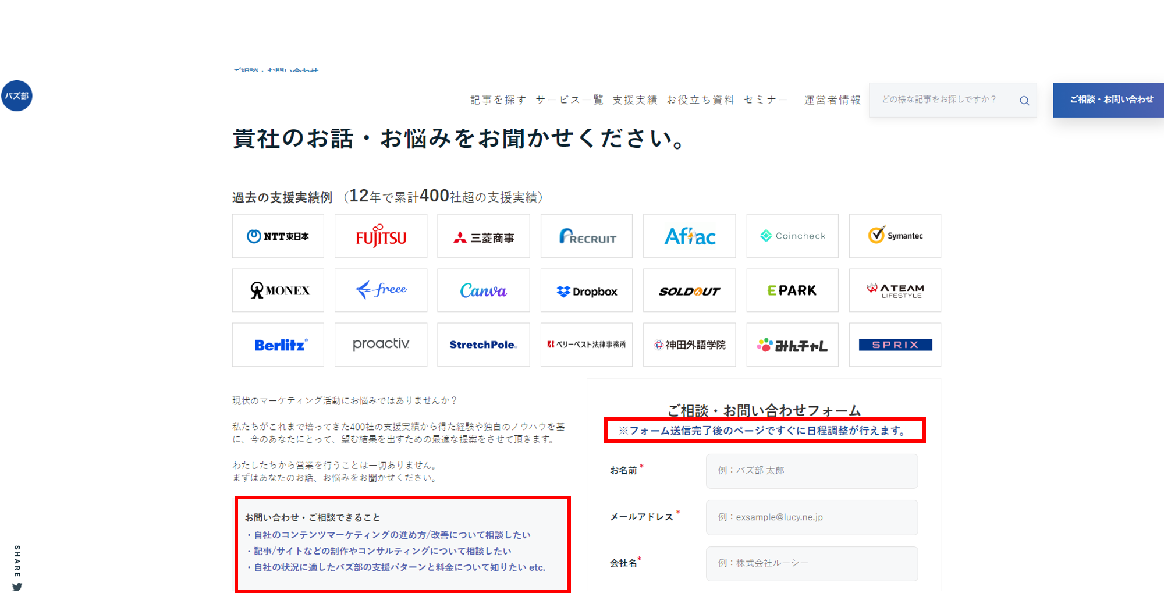Click the 自社のコンテンツマーケティングの進め方 bullet line
Image resolution: width=1164 pixels, height=593 pixels.
pyautogui.click(x=388, y=535)
